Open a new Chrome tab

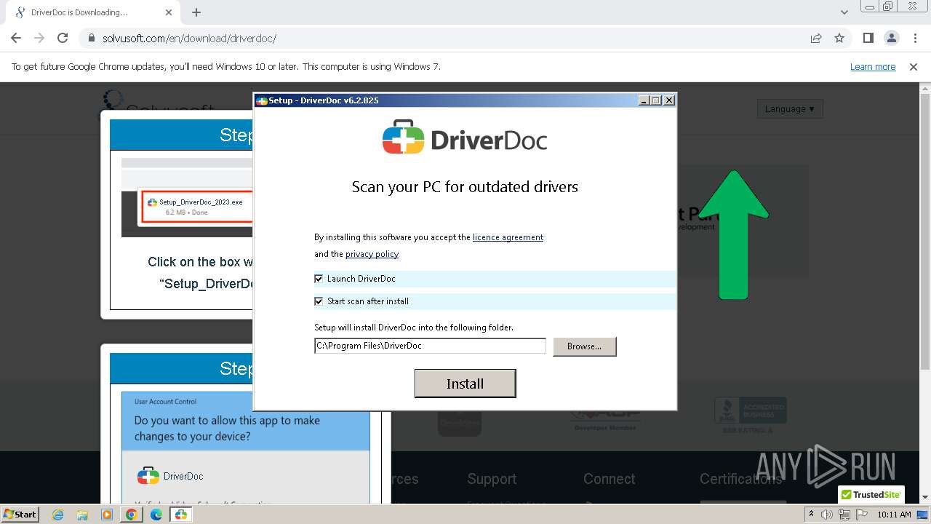(196, 12)
